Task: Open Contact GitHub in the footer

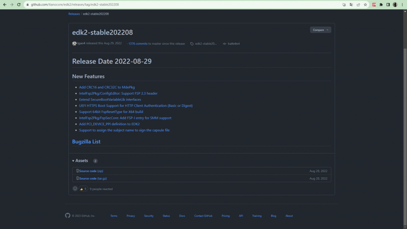Action: pyautogui.click(x=203, y=216)
